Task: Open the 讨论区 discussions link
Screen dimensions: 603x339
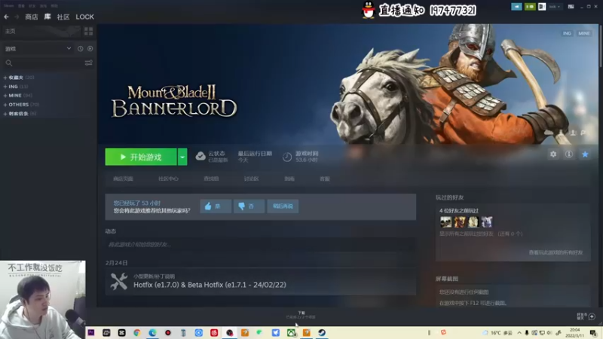Action: click(251, 179)
